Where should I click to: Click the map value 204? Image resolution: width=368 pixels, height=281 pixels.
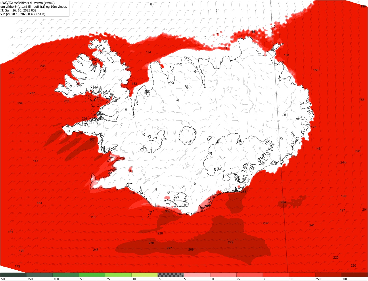point(365,209)
